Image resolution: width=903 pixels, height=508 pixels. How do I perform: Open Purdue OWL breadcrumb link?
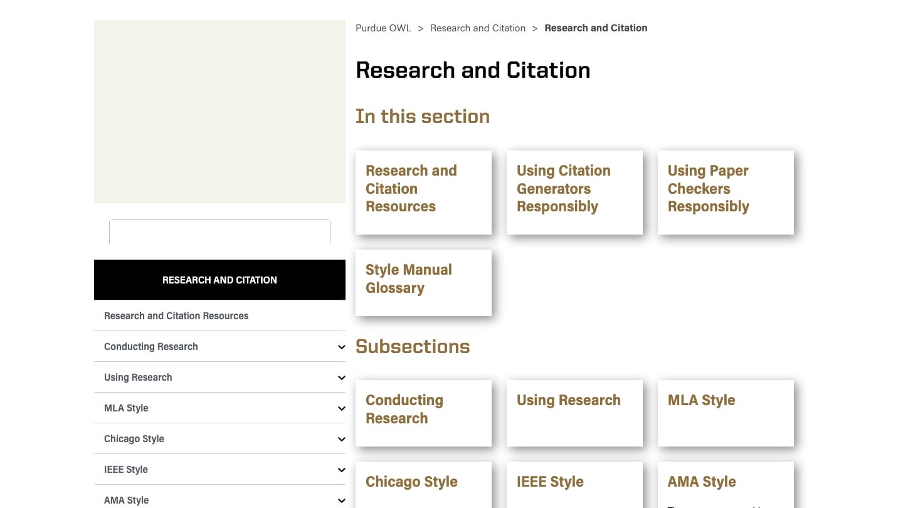383,28
